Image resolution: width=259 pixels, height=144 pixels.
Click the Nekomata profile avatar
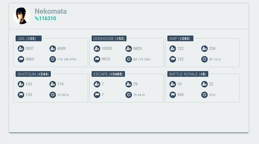[x=22, y=16]
